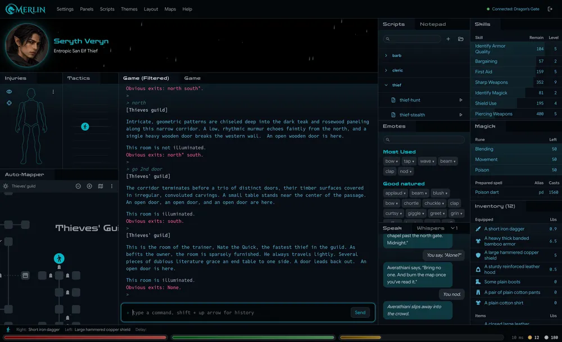This screenshot has height=342, width=562.
Task: Click the short iron dagger icon
Action: coord(478,229)
